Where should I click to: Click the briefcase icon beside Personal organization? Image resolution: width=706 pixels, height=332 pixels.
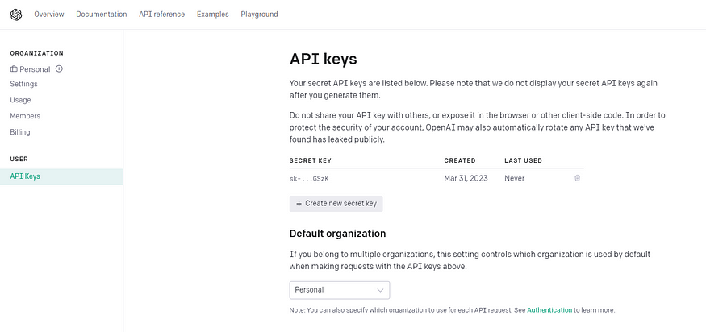(x=14, y=69)
